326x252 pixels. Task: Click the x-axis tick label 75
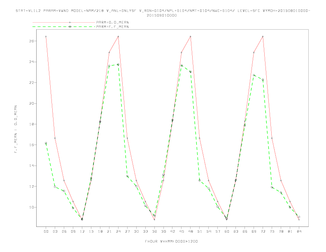click(272, 231)
